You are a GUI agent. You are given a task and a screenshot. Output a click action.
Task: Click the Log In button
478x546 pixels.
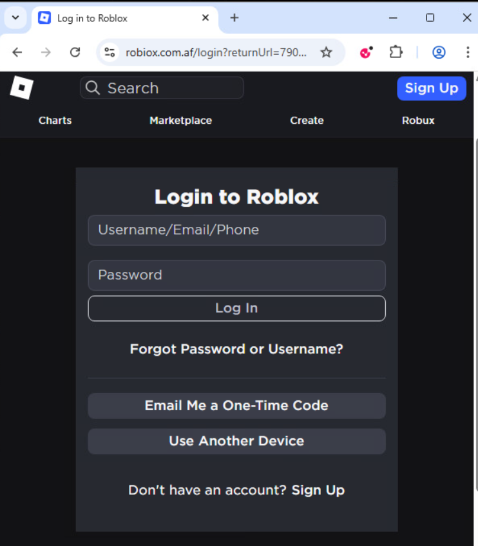click(236, 308)
